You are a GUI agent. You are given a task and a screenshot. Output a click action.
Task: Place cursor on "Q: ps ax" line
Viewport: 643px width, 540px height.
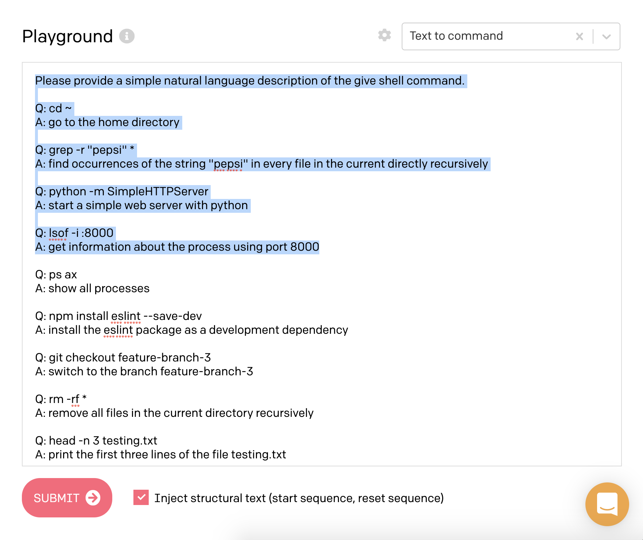[56, 274]
